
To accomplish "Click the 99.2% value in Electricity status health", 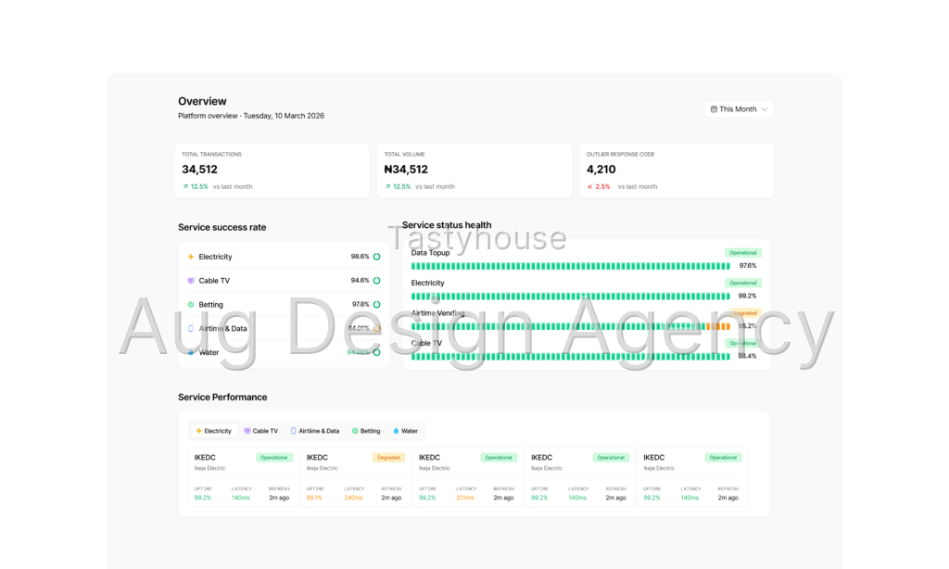I will point(748,296).
